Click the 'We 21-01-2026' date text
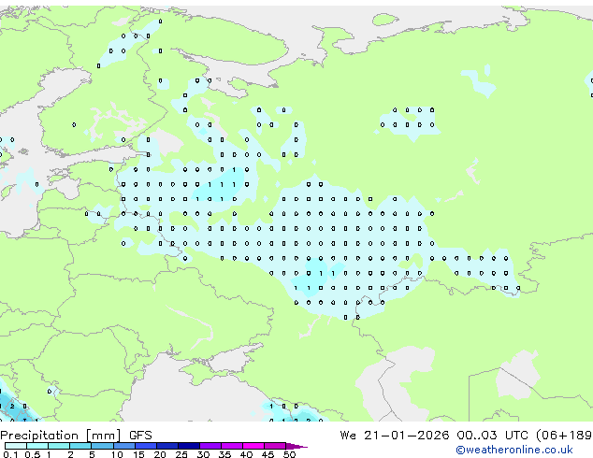593x458 pixels. 395,436
